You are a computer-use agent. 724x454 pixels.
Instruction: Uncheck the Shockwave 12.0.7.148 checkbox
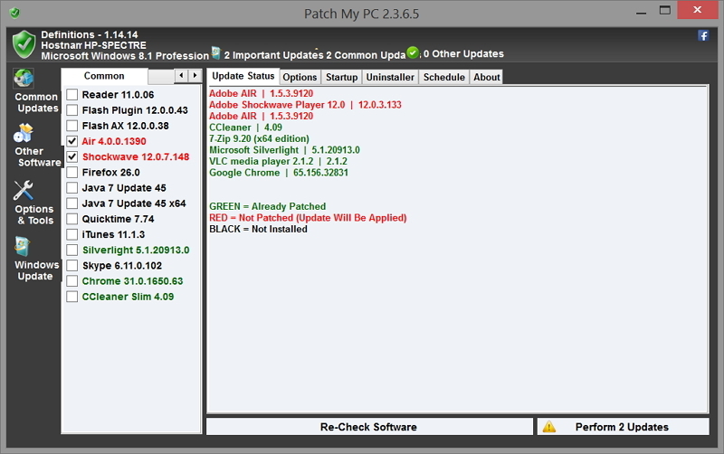tap(72, 156)
